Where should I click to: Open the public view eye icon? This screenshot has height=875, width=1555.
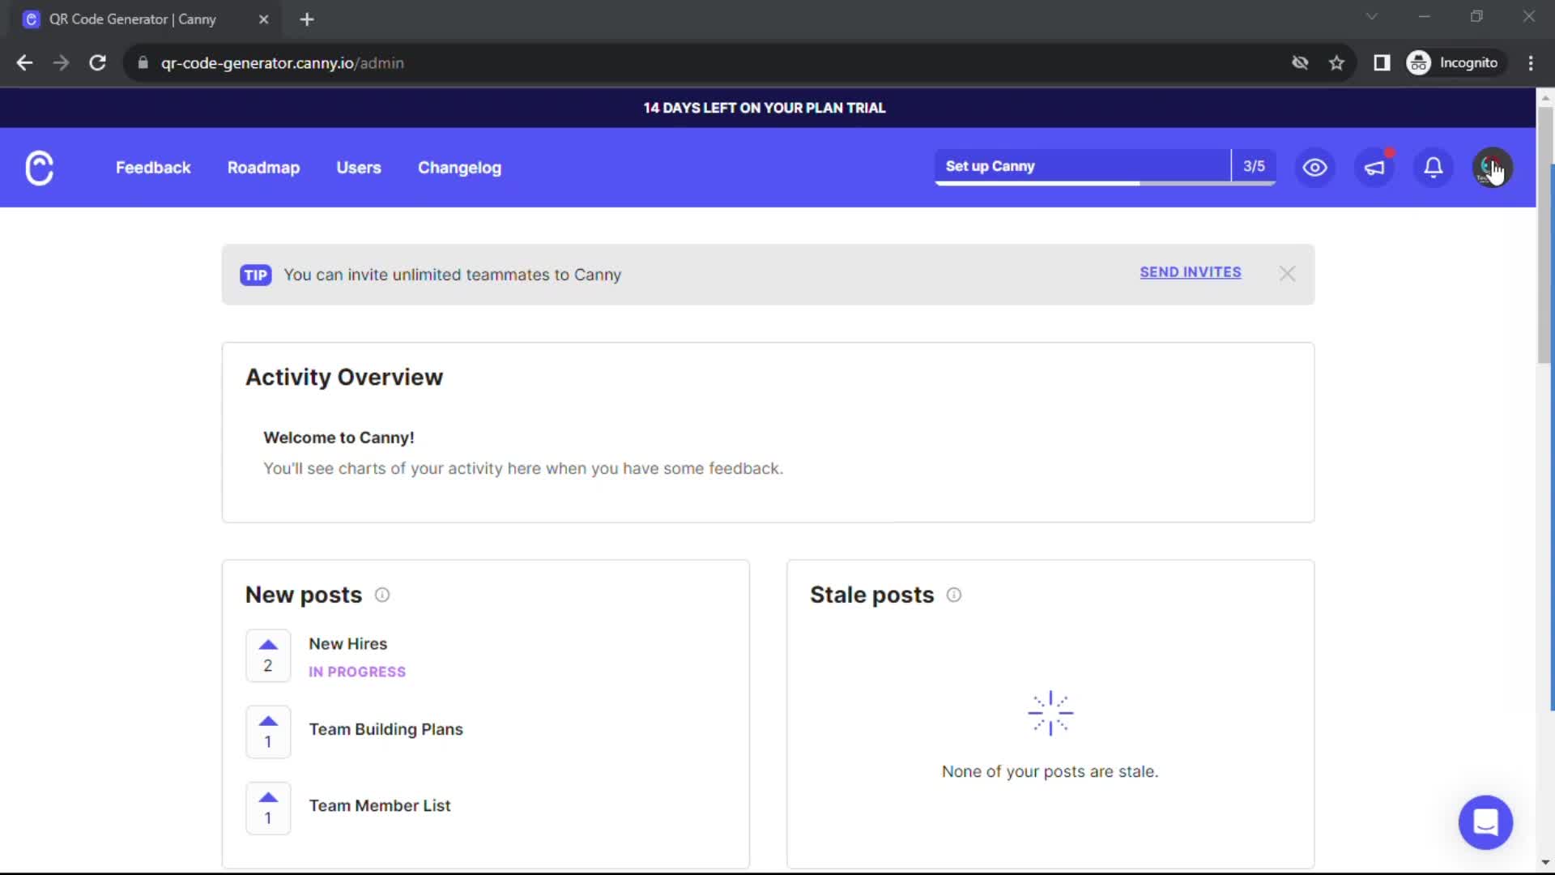[x=1314, y=168]
